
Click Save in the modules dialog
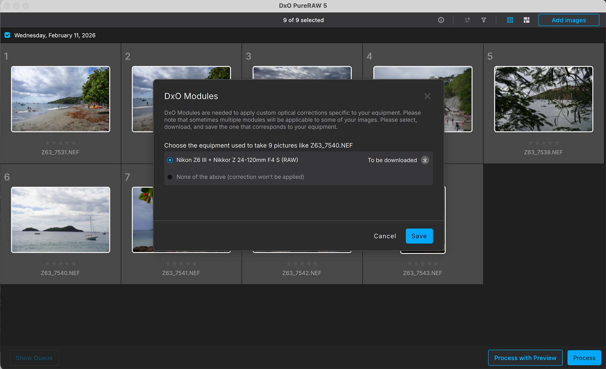(419, 236)
